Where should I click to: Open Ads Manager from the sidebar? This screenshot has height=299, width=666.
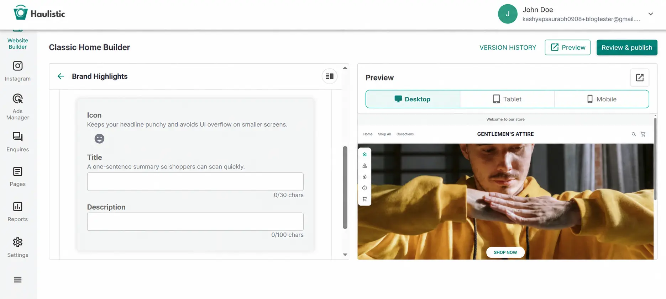[17, 107]
